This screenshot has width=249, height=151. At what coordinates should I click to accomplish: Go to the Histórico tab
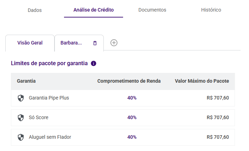[x=211, y=10]
